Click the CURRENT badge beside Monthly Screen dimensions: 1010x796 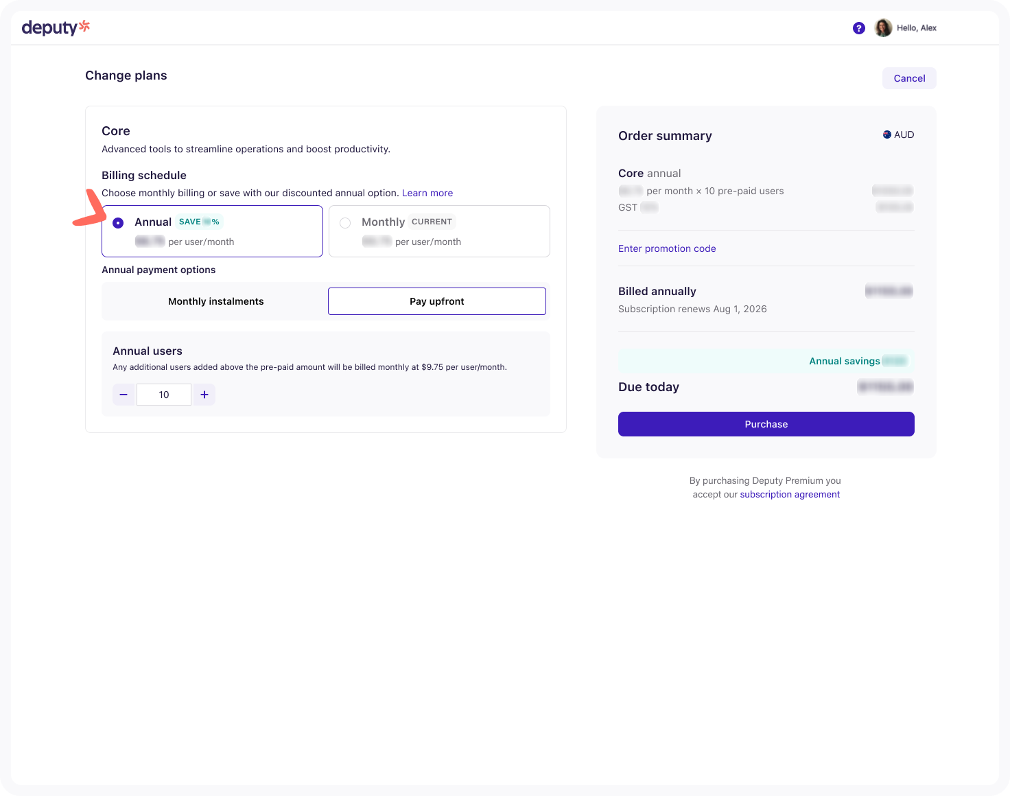pos(432,222)
